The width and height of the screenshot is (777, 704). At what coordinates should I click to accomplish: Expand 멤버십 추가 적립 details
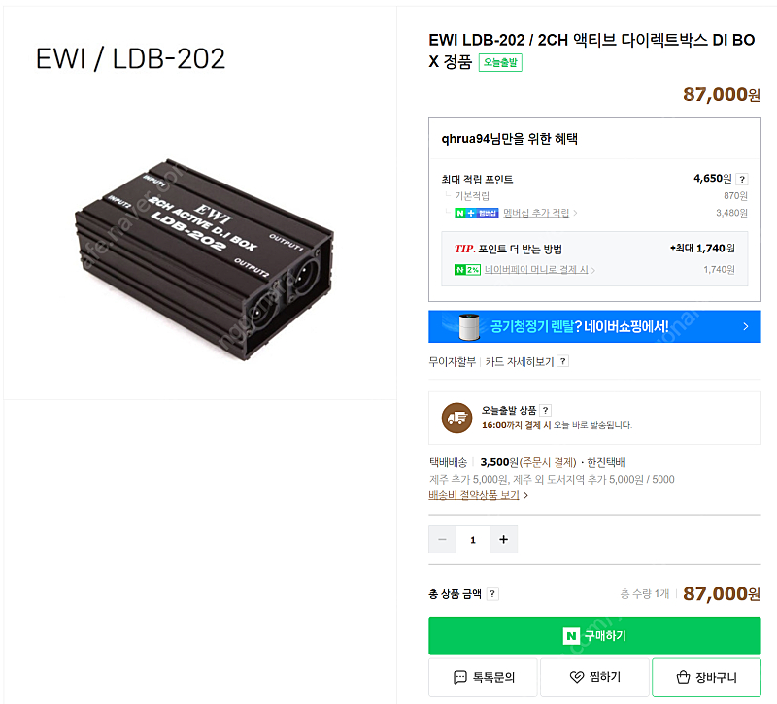click(540, 213)
